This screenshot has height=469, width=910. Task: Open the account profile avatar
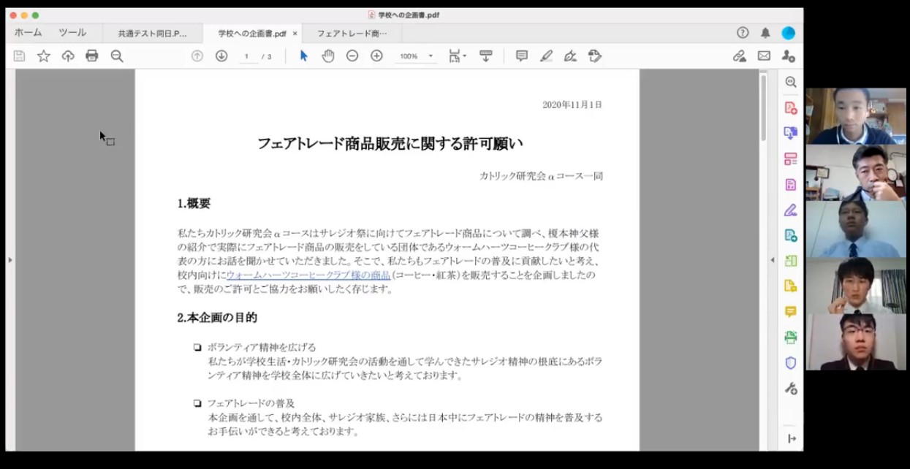[788, 33]
